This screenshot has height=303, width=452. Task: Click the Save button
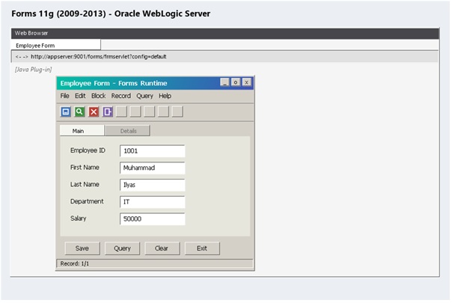click(x=82, y=248)
